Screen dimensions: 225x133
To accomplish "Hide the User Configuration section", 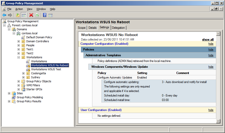I will click(x=211, y=110).
